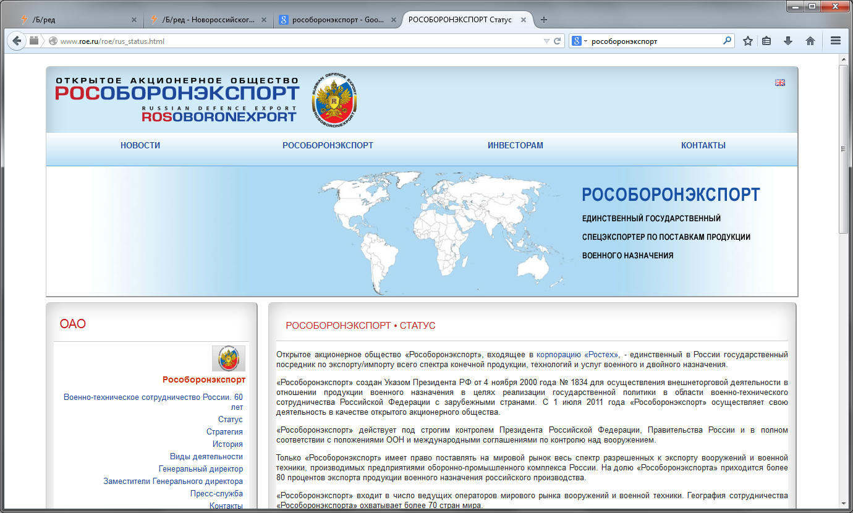Screen dimensions: 853x513
Task: Close the рособоронэкспорт Google tab
Action: 394,20
